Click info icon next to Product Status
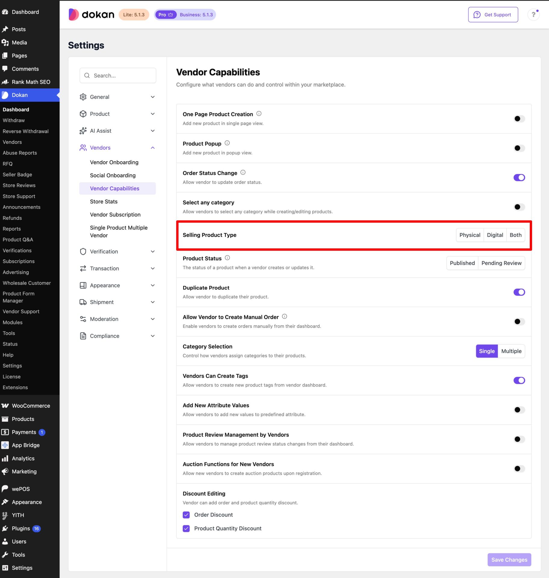This screenshot has height=578, width=549. click(227, 258)
